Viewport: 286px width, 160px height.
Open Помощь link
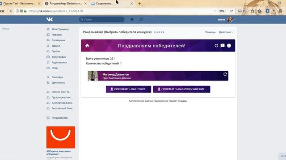(210, 32)
